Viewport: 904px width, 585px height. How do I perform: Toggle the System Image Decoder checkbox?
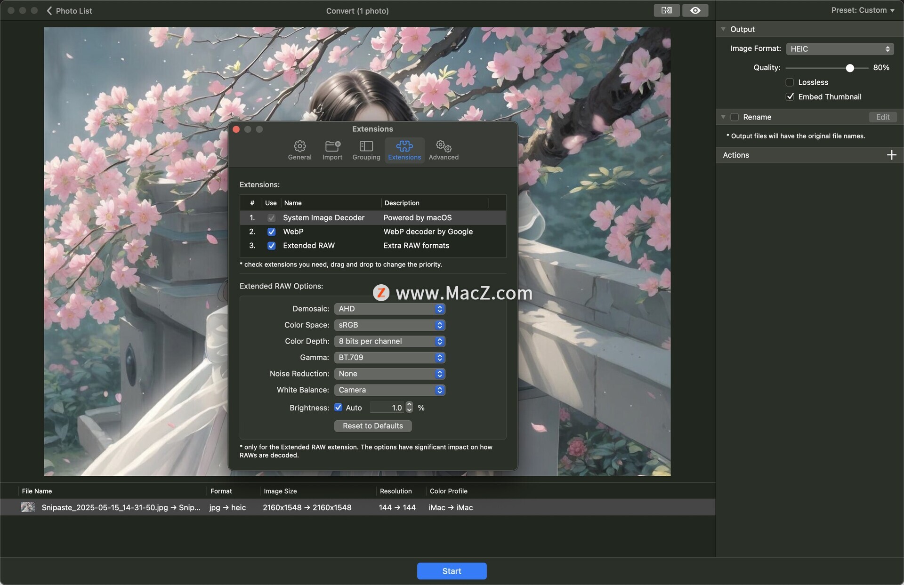[271, 218]
